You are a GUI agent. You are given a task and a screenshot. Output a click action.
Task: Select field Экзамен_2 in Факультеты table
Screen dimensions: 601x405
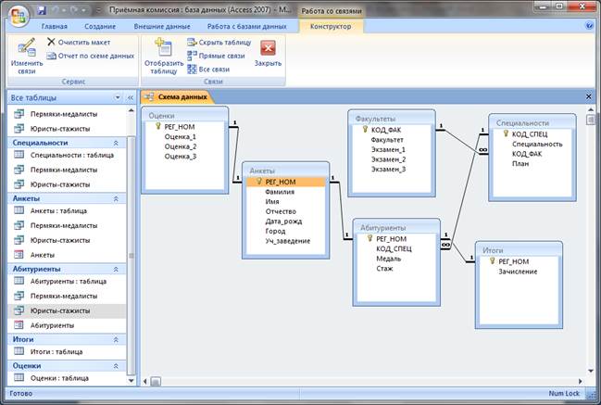[388, 159]
